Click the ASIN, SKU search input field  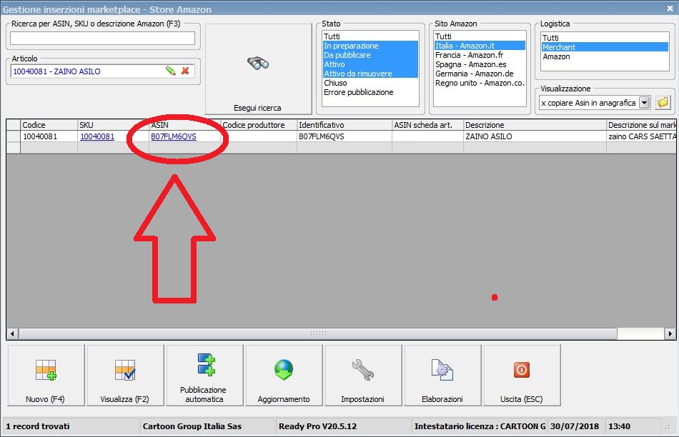tap(103, 38)
